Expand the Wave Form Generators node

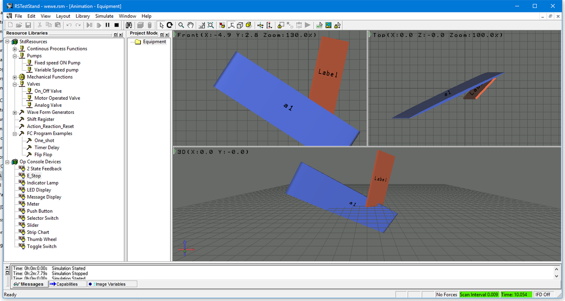tap(15, 112)
